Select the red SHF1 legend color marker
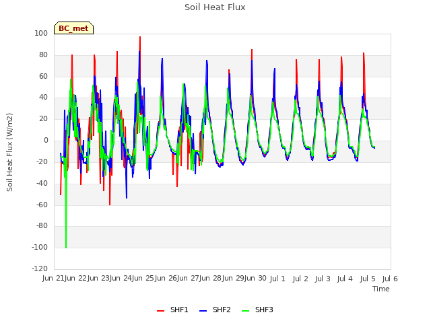Image resolution: width=431 pixels, height=323 pixels. coord(160,311)
